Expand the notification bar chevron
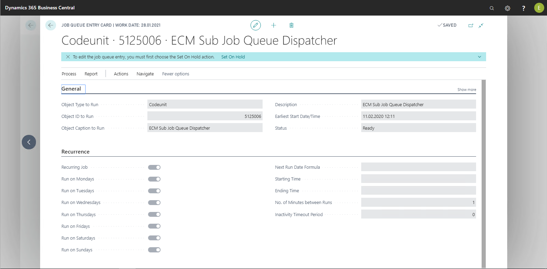This screenshot has height=269, width=547. [x=480, y=57]
